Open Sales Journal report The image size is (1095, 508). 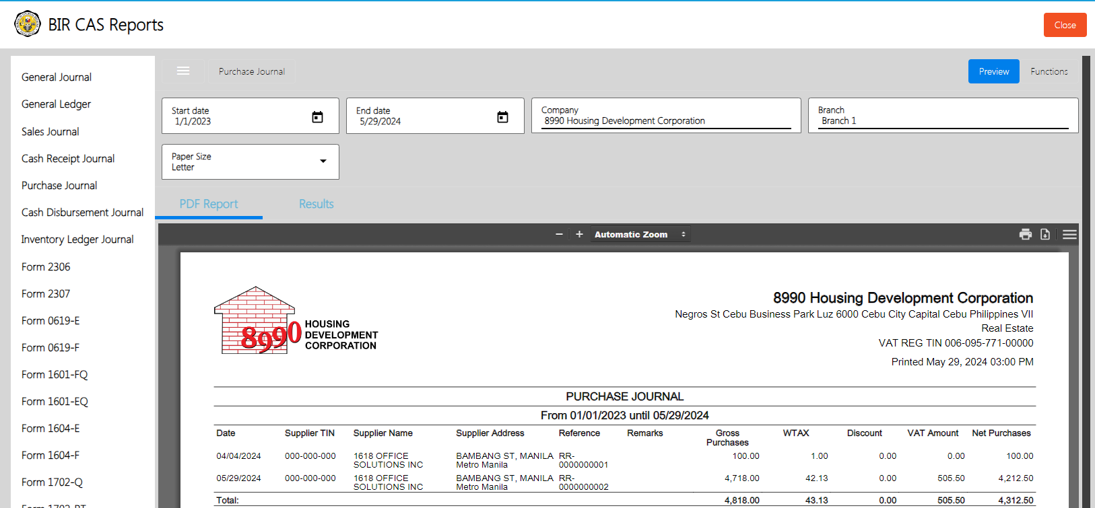[51, 132]
